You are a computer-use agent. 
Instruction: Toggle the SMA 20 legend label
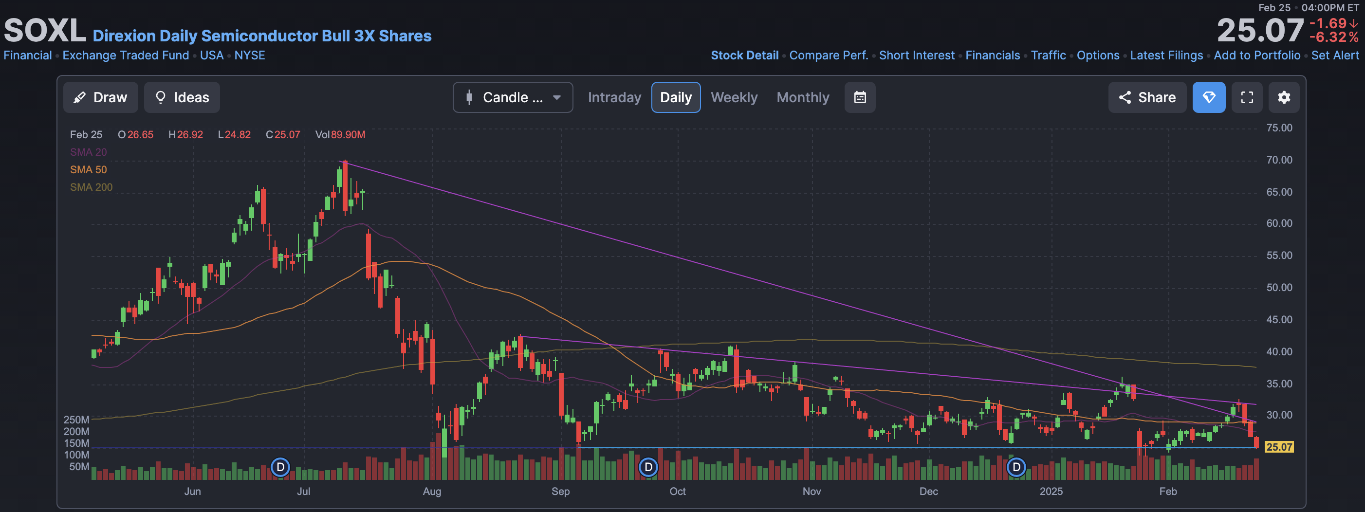(89, 152)
